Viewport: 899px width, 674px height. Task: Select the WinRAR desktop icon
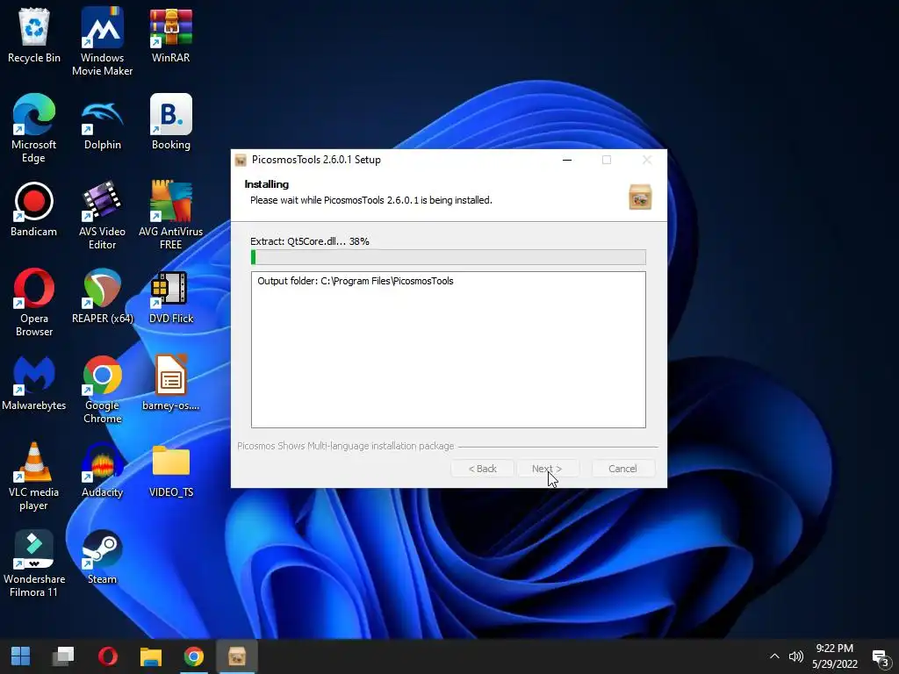(x=171, y=35)
